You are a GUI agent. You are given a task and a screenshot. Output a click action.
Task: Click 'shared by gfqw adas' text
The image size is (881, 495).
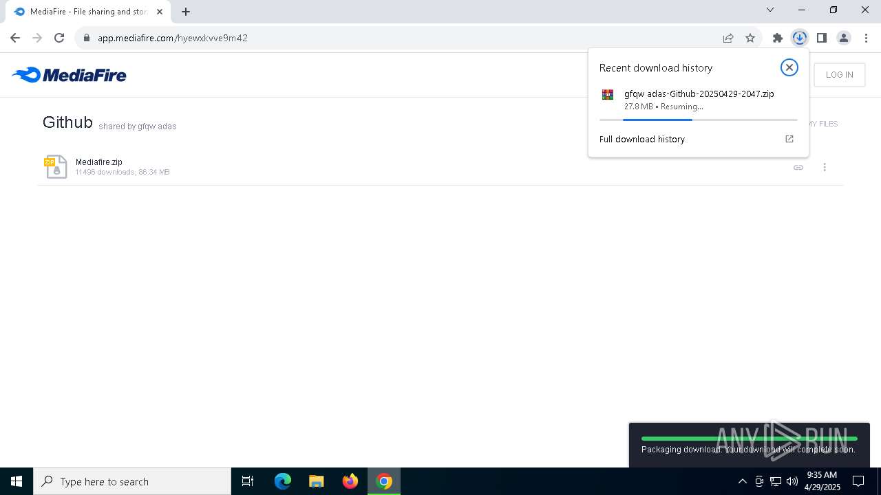(x=138, y=126)
